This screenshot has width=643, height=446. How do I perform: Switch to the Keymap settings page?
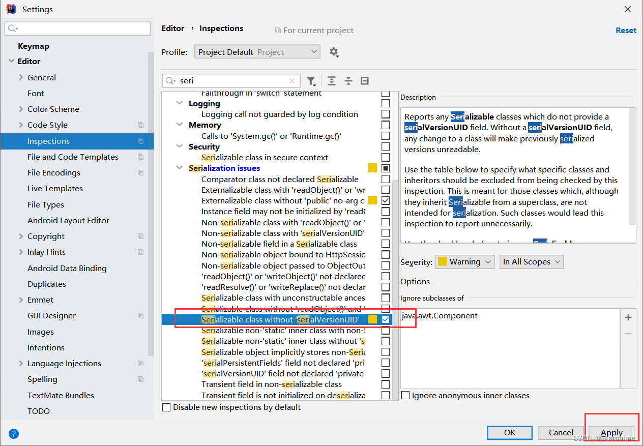point(35,46)
